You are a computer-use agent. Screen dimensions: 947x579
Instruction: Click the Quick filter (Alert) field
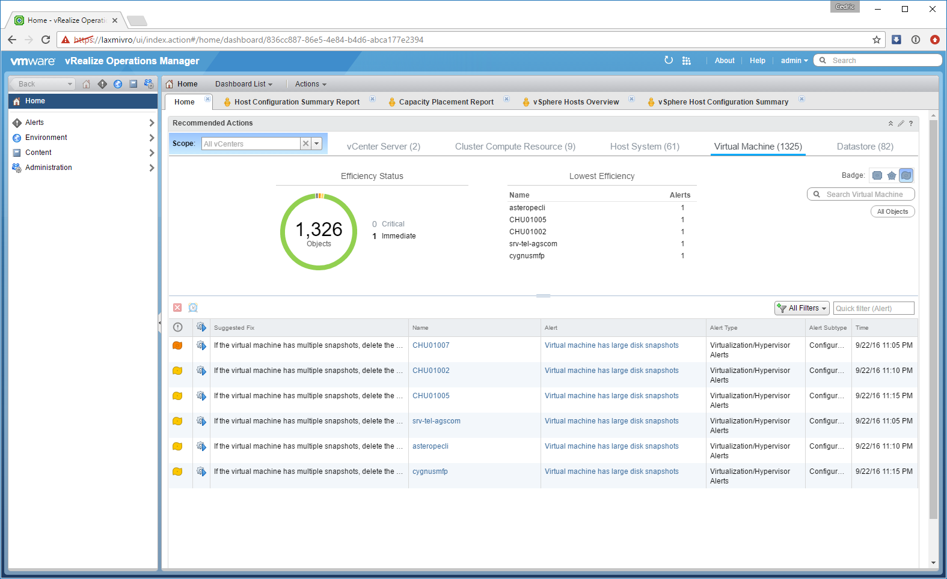point(873,308)
